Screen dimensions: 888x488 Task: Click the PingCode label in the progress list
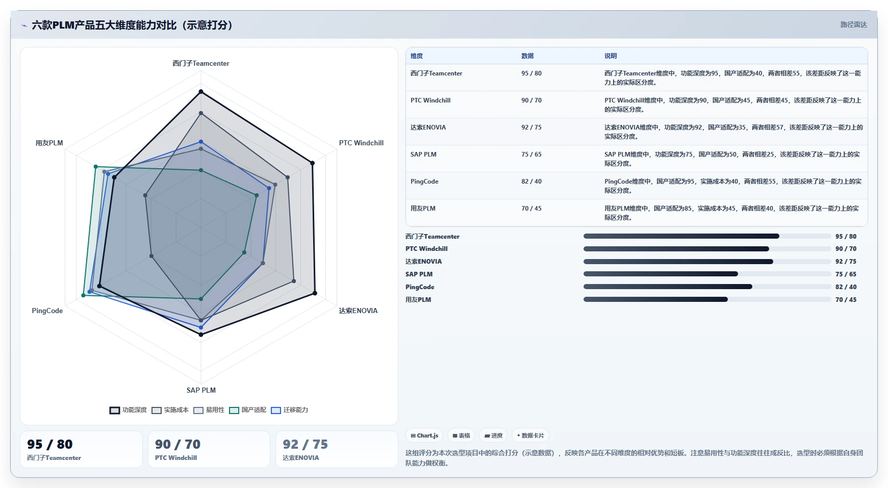coord(420,287)
